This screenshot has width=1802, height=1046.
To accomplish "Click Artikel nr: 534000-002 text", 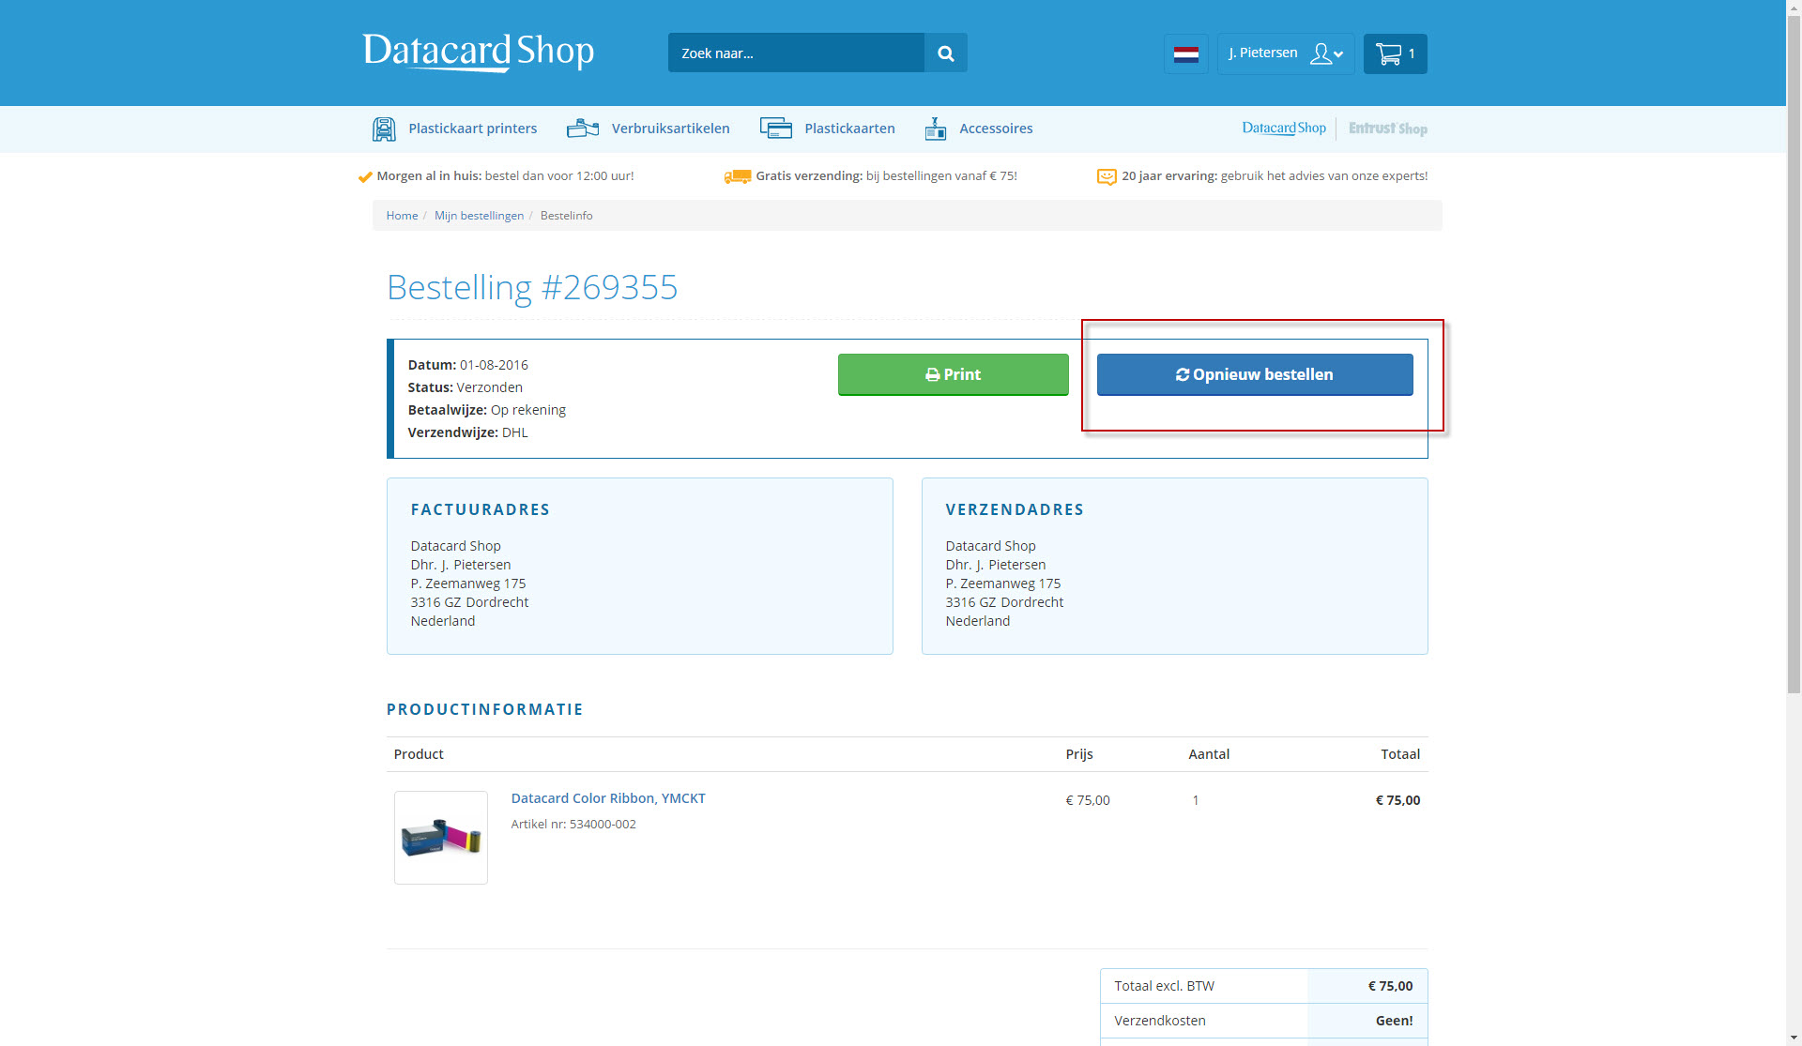I will tap(573, 825).
